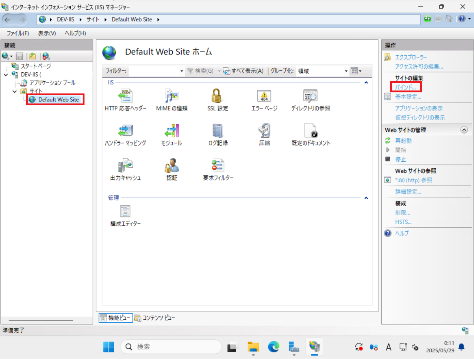Click DEV-IIS in the address breadcrumb
The height and width of the screenshot is (359, 474).
(66, 20)
